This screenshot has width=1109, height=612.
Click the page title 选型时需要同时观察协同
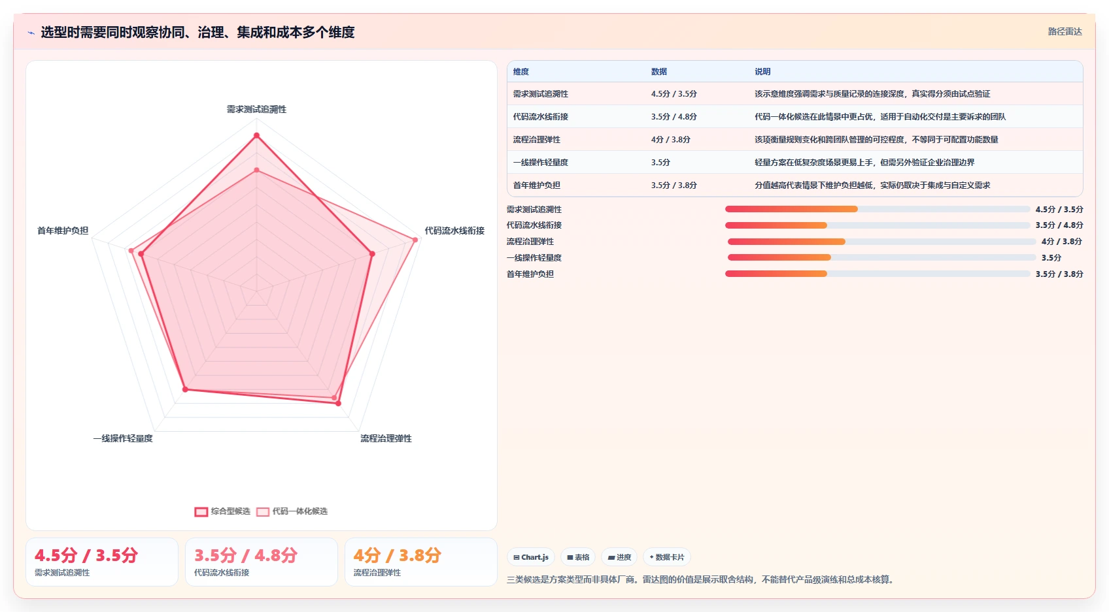click(197, 32)
